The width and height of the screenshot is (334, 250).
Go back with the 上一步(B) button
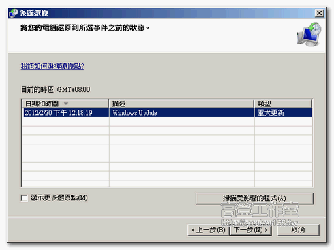click(208, 230)
